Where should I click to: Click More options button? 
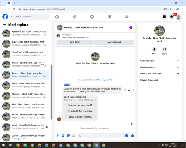coord(114,42)
